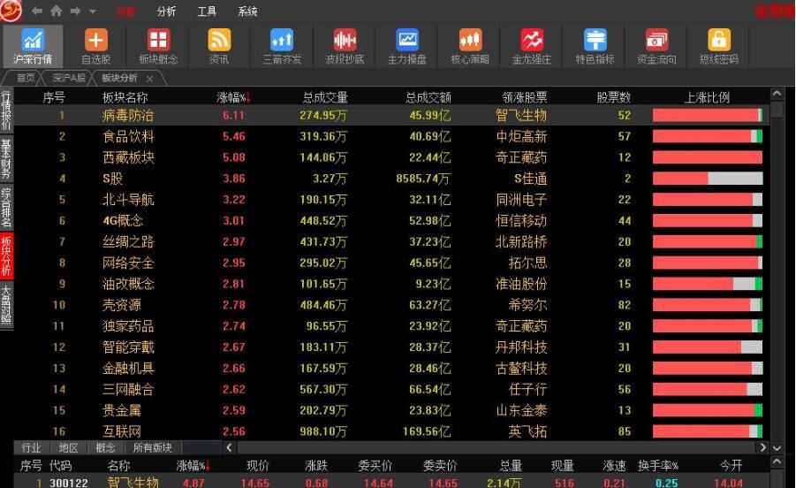Select stock row 300122 智飞生物
The height and width of the screenshot is (488, 796).
coord(390,483)
